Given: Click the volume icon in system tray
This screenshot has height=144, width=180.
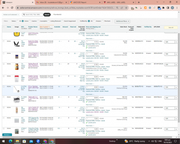Looking at the screenshot, I should (152, 141).
